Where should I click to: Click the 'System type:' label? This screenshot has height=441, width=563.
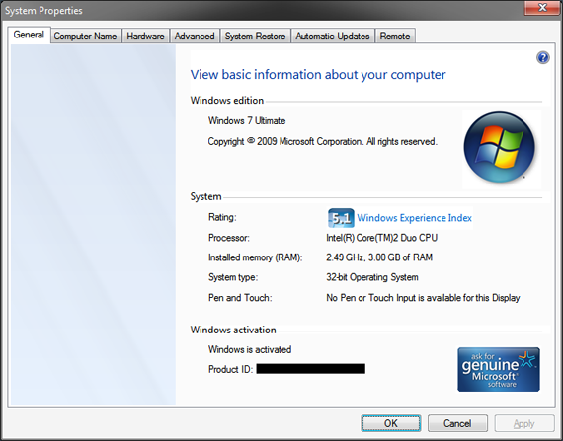coord(233,277)
